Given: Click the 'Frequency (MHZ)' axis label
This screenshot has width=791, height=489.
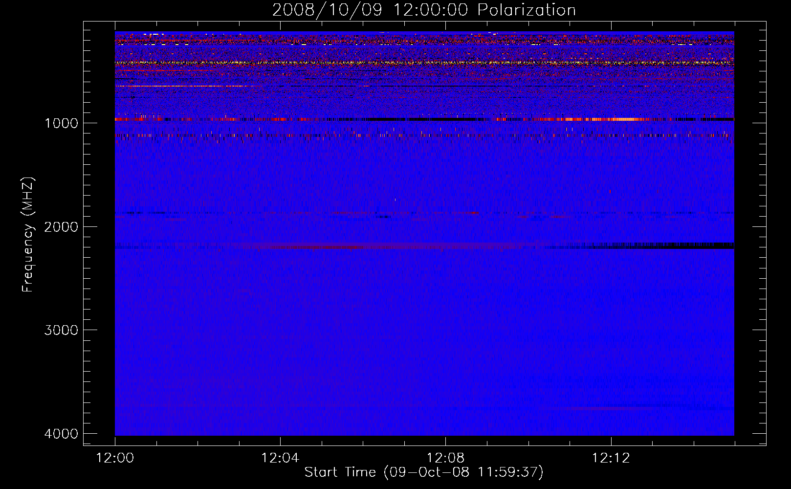Looking at the screenshot, I should [28, 235].
